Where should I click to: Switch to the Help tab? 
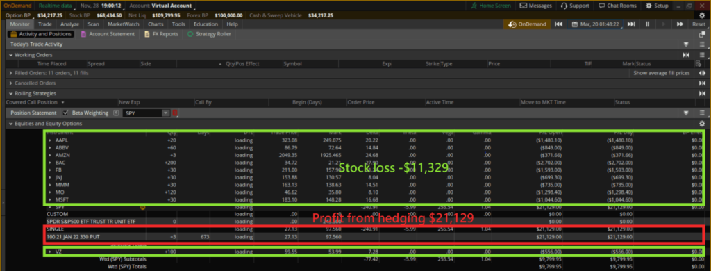(x=232, y=24)
